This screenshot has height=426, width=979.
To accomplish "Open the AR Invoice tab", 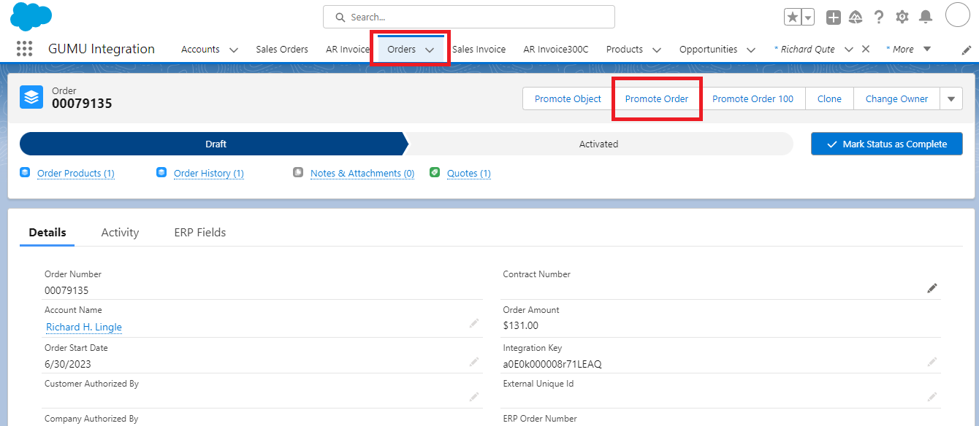I will click(x=348, y=50).
